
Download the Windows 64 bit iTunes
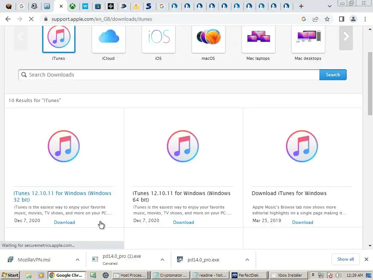[x=184, y=222]
